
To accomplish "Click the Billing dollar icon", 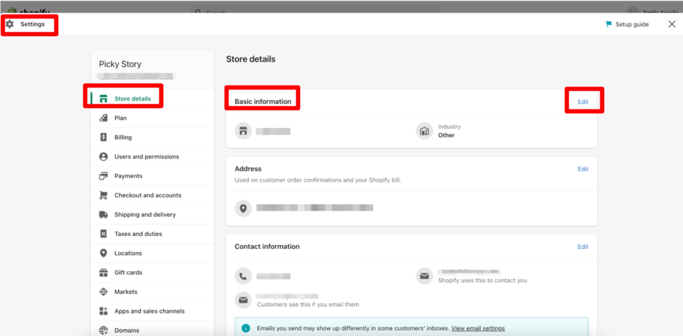I will click(x=103, y=137).
